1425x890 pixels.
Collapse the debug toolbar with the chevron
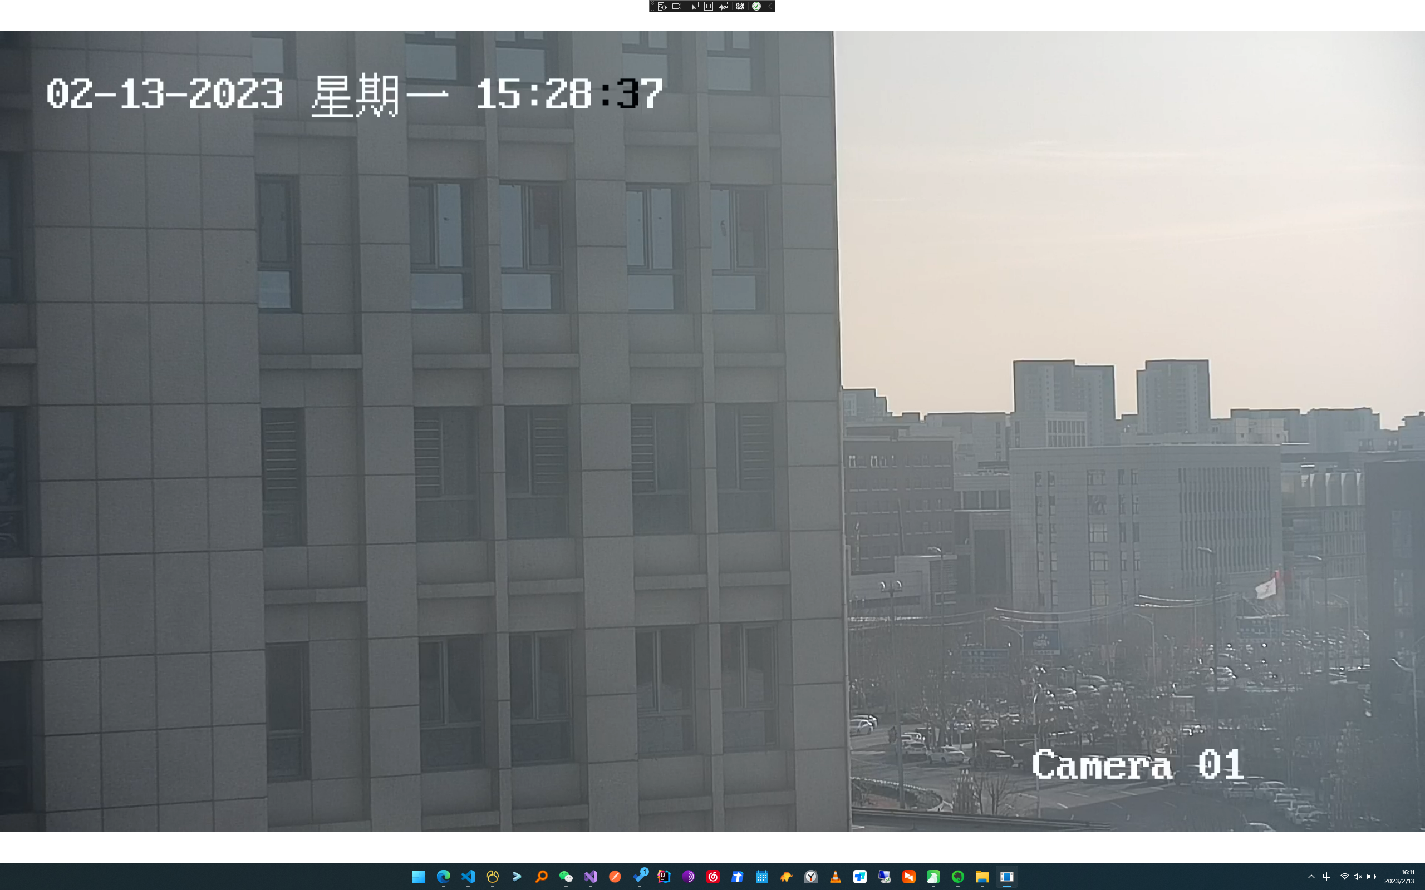pos(770,6)
